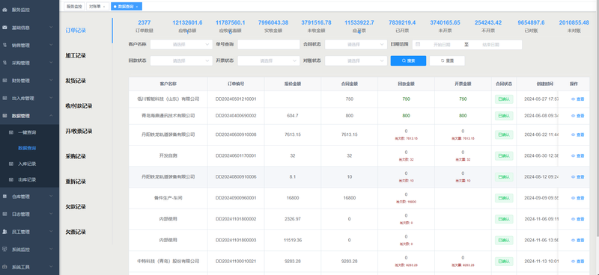599x275 pixels.
Task: Switch to the 服务监控 tab
Action: (74, 7)
